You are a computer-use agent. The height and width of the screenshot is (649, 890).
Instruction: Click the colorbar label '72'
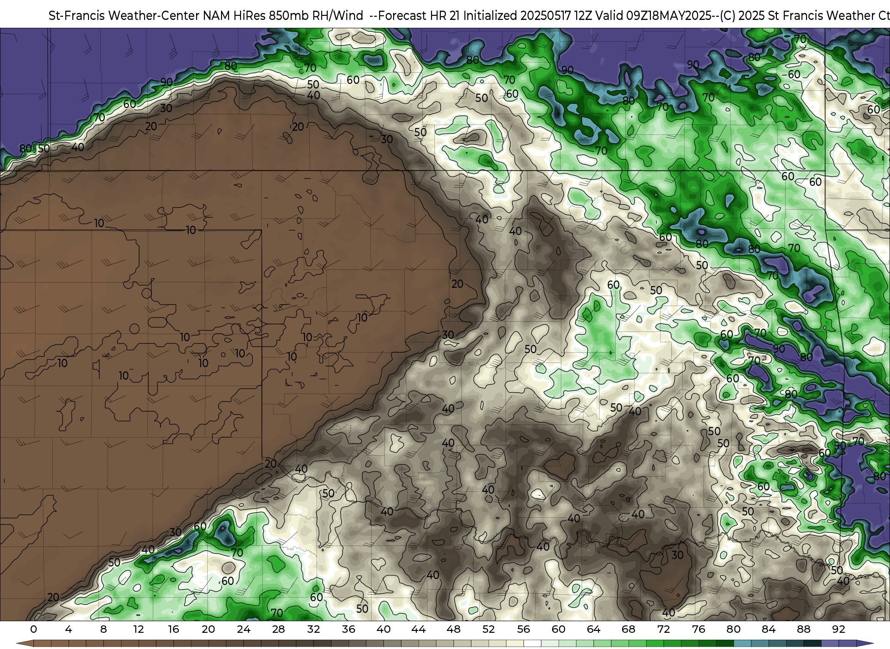(663, 629)
